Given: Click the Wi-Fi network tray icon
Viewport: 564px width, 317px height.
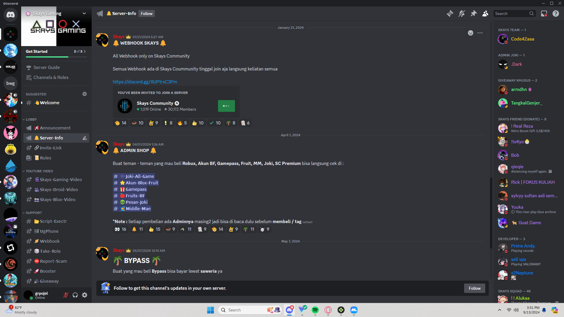Looking at the screenshot, I should click(509, 310).
